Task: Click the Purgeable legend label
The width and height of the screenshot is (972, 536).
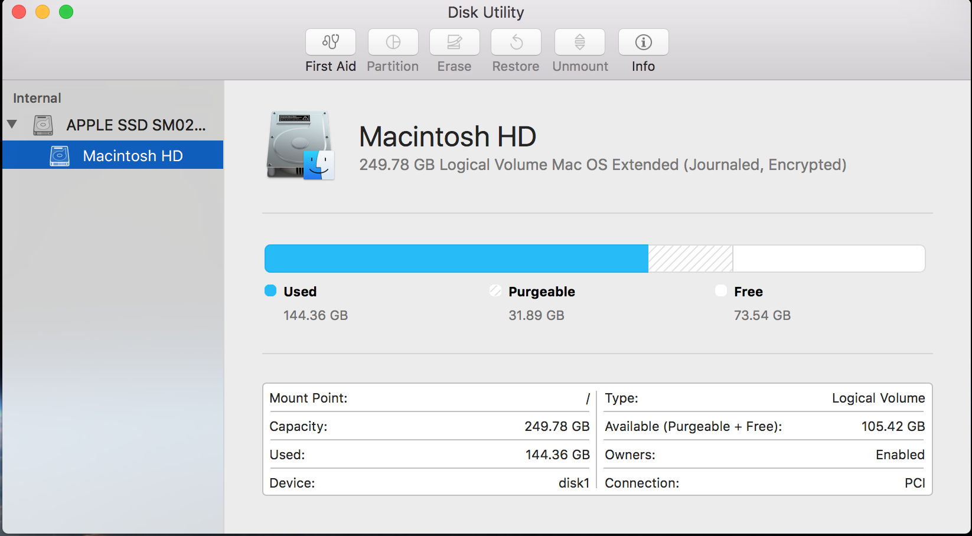Action: click(x=542, y=292)
